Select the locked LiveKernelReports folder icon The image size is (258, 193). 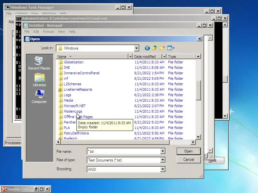[61, 89]
